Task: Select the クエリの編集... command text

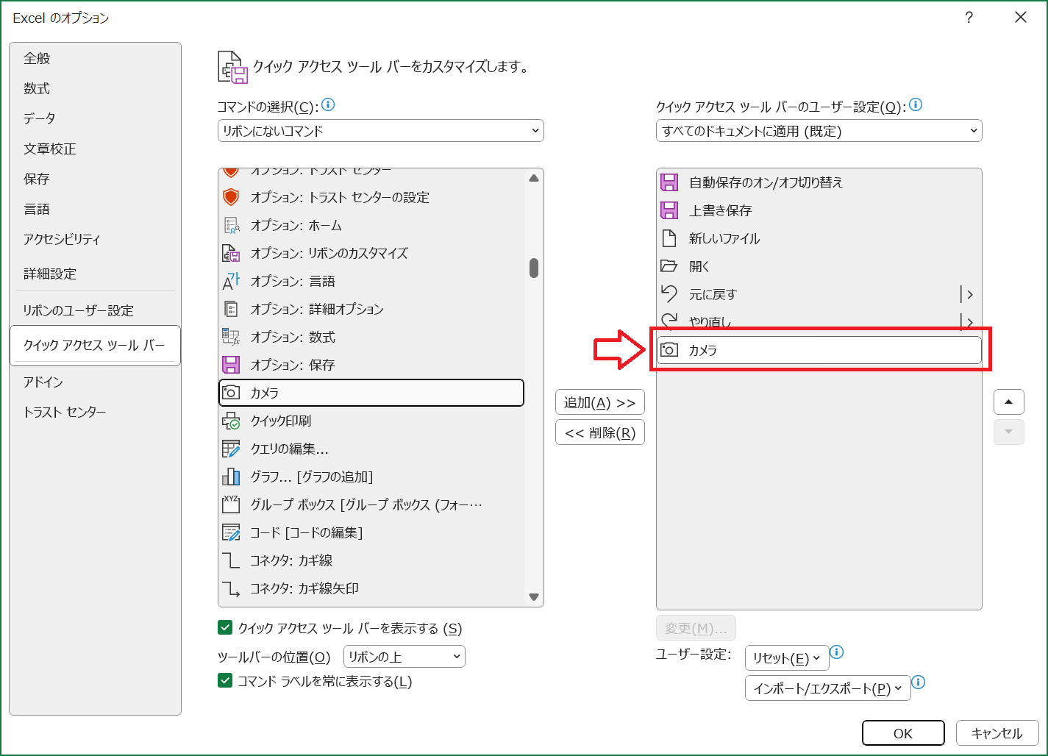Action: click(289, 449)
